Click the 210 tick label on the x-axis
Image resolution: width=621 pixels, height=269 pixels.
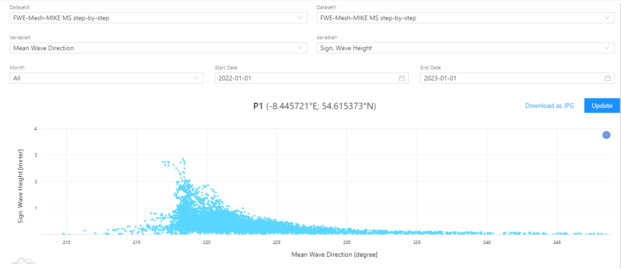[x=66, y=242]
